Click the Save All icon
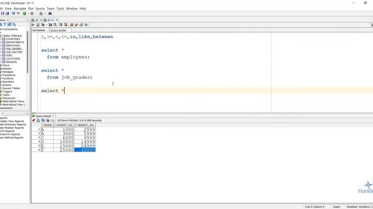Viewport: 373px width, 209px height. (8, 13)
